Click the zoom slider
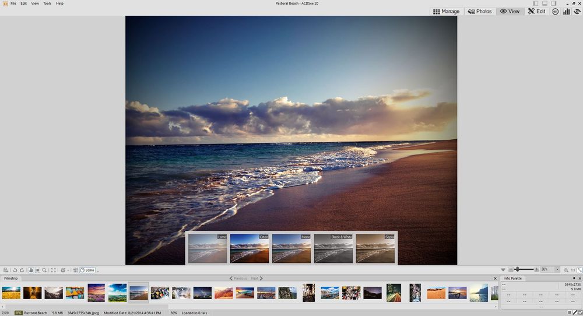Screen dimensions: 583x316 (x=525, y=269)
